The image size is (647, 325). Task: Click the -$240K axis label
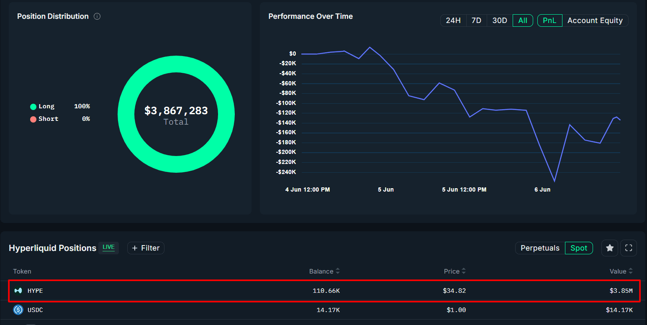pos(286,172)
